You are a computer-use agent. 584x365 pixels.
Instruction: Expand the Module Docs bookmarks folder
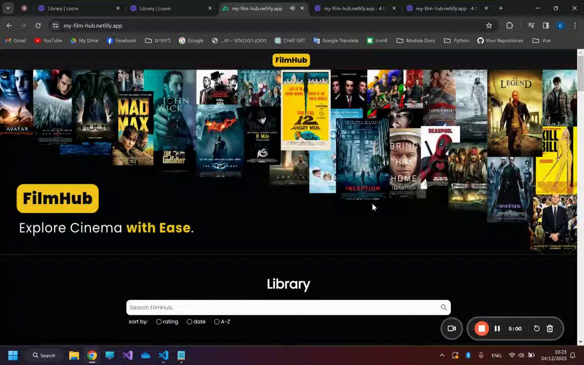[x=416, y=41]
